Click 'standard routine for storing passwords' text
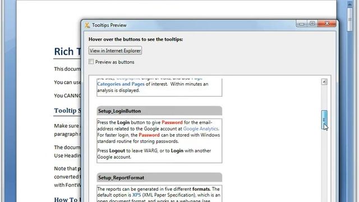 (138, 141)
